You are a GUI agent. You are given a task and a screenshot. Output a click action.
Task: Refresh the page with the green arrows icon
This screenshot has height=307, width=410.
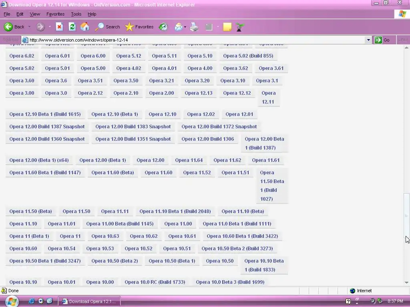click(72, 27)
